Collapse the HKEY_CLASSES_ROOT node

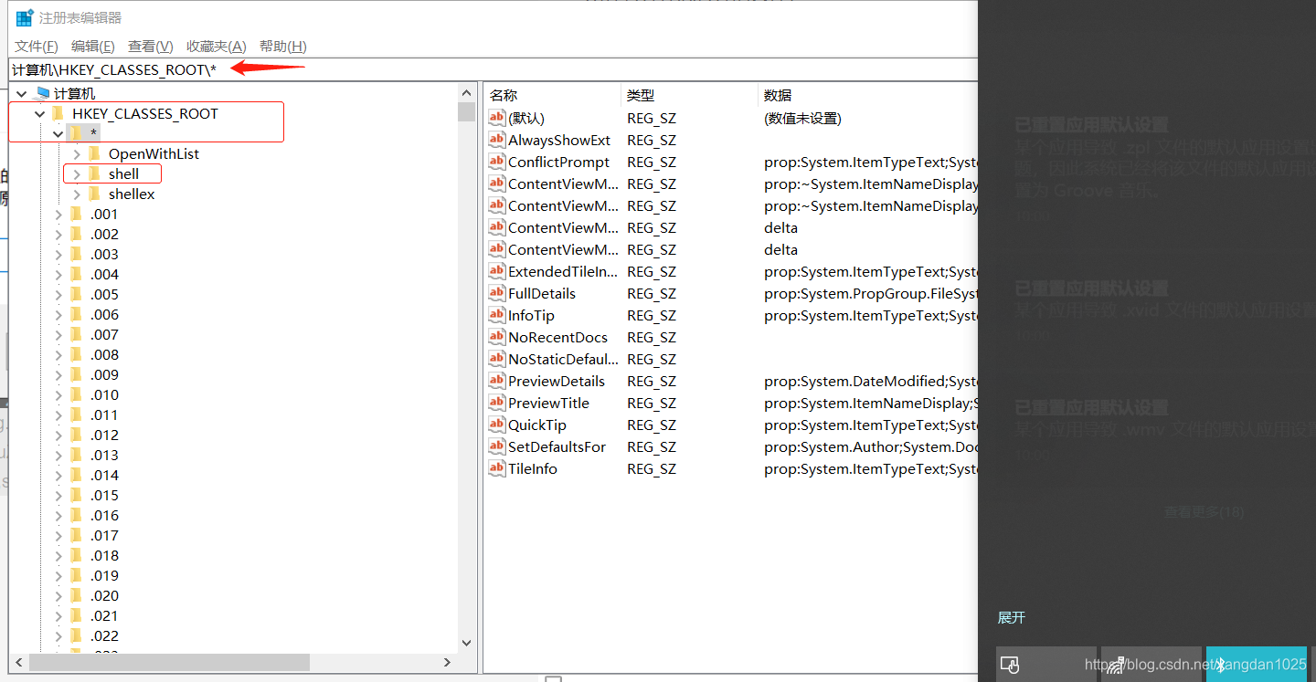click(40, 113)
